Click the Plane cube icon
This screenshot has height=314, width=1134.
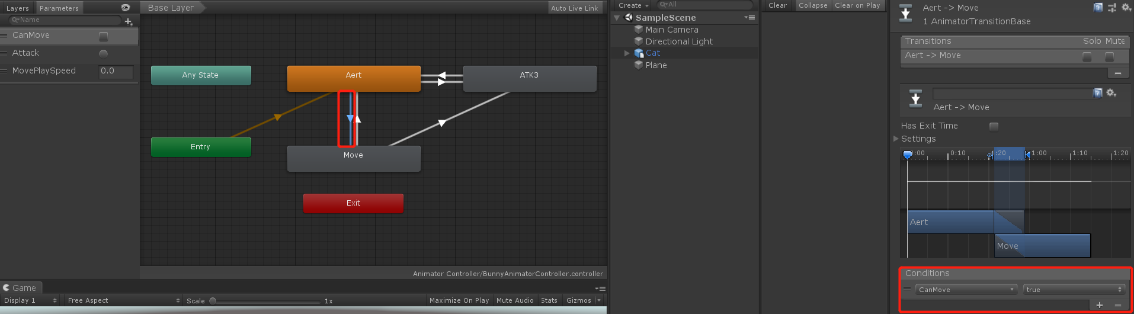coord(639,65)
